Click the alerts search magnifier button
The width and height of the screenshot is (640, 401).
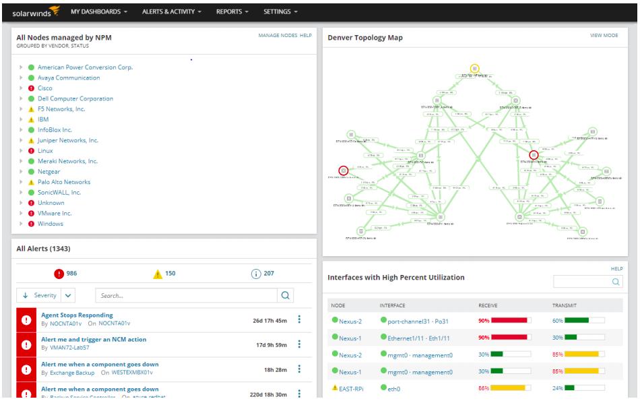click(286, 295)
